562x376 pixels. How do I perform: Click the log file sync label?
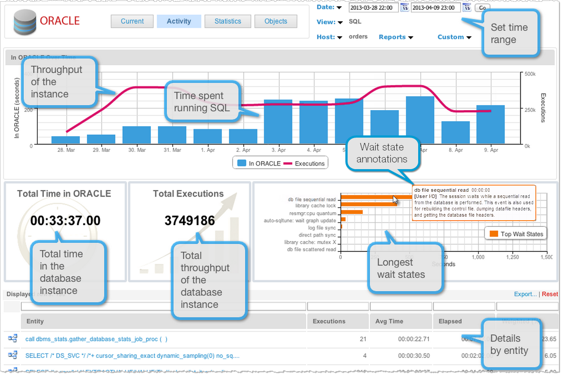322,227
